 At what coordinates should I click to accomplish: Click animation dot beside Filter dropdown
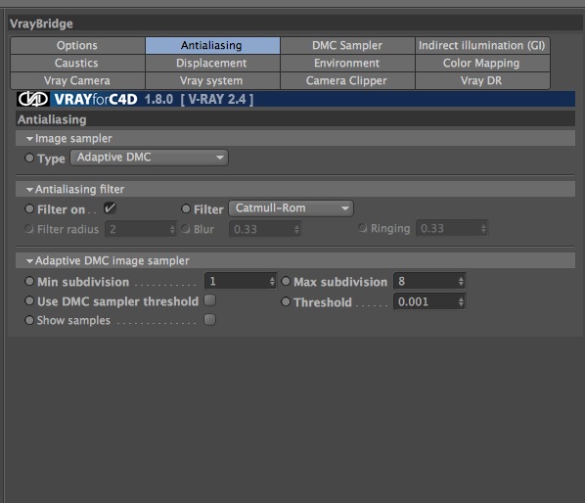click(186, 208)
